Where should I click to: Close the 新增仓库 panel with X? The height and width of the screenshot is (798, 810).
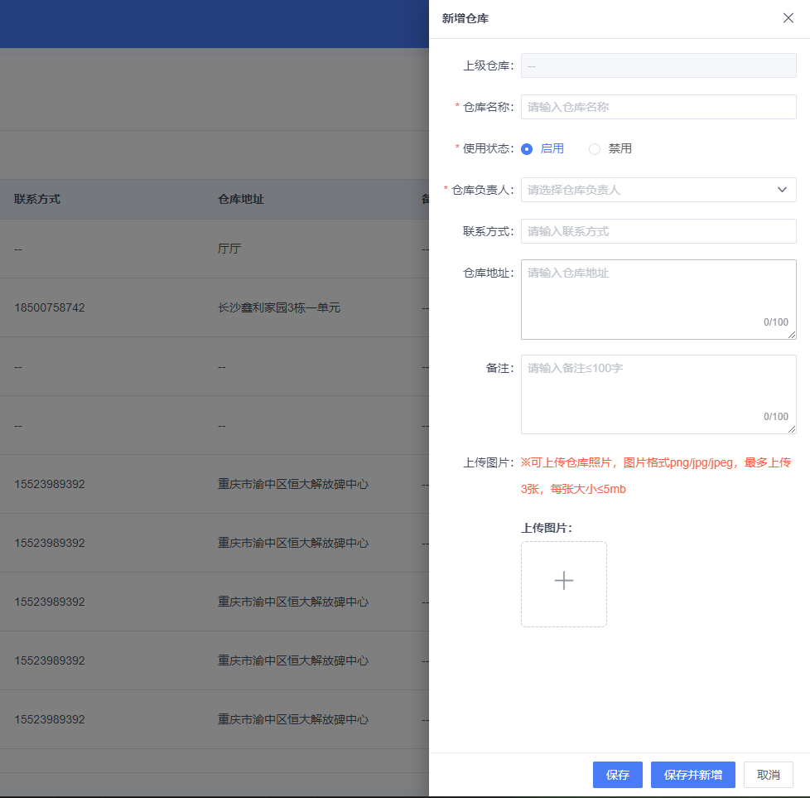(788, 18)
